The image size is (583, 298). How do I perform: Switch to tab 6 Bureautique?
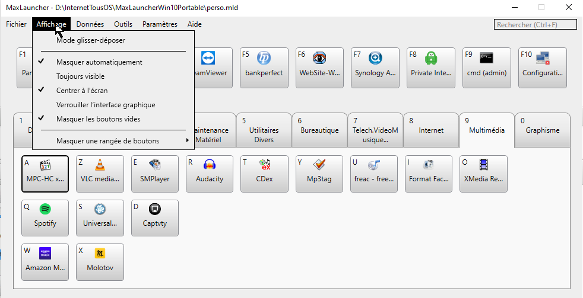tap(319, 130)
